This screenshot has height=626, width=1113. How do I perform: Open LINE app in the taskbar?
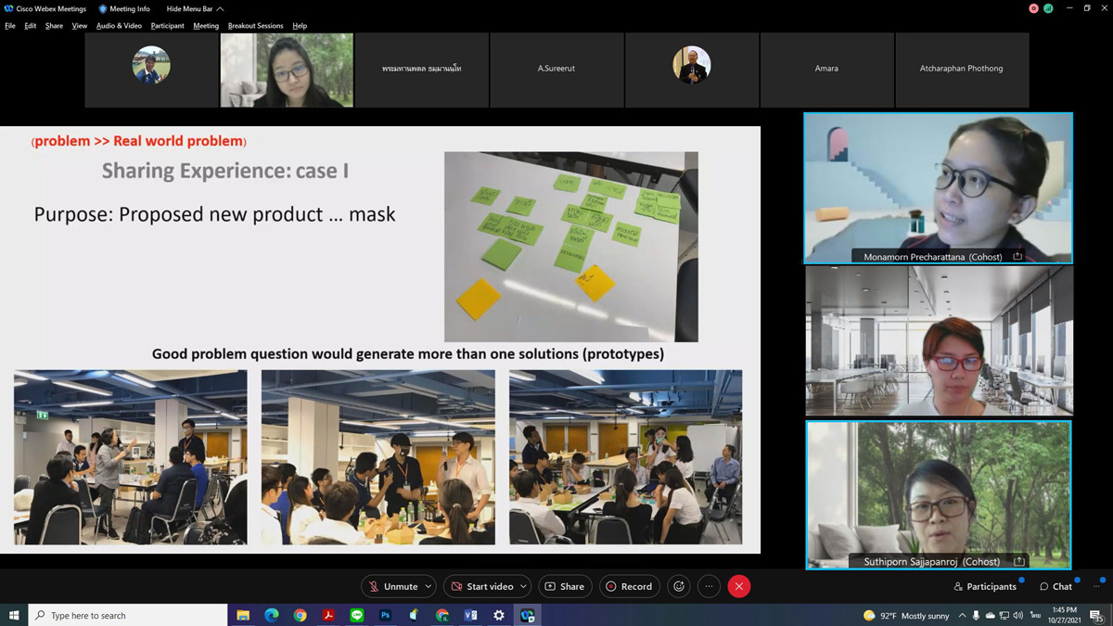click(357, 615)
